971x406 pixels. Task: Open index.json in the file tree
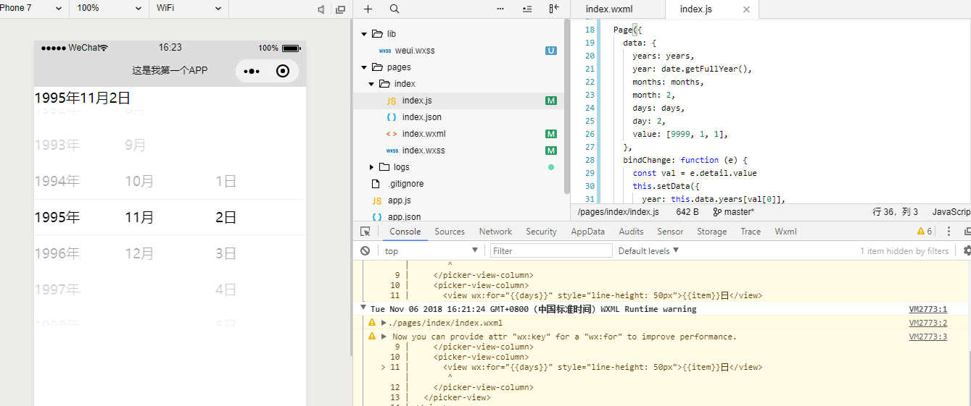click(421, 117)
